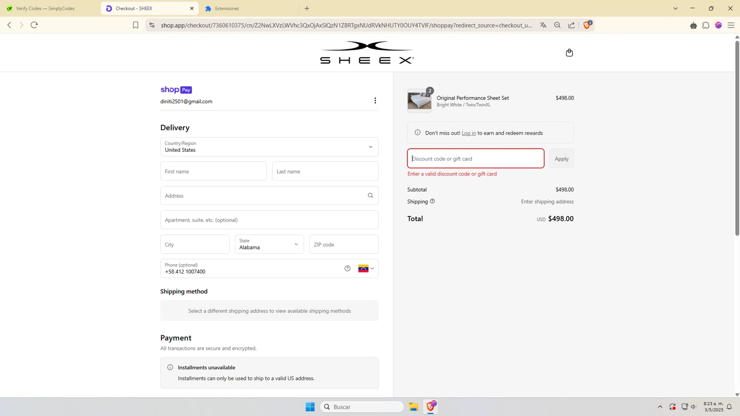
Task: Click the City input field
Action: coord(195,244)
